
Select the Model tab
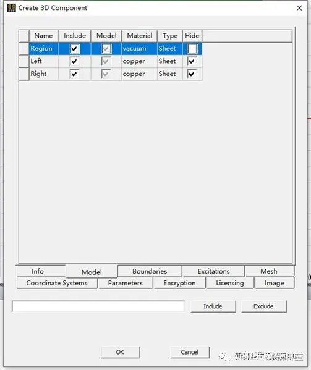coord(92,272)
